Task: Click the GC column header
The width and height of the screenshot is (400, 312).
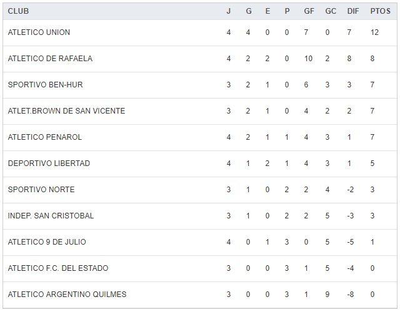Action: tap(331, 11)
